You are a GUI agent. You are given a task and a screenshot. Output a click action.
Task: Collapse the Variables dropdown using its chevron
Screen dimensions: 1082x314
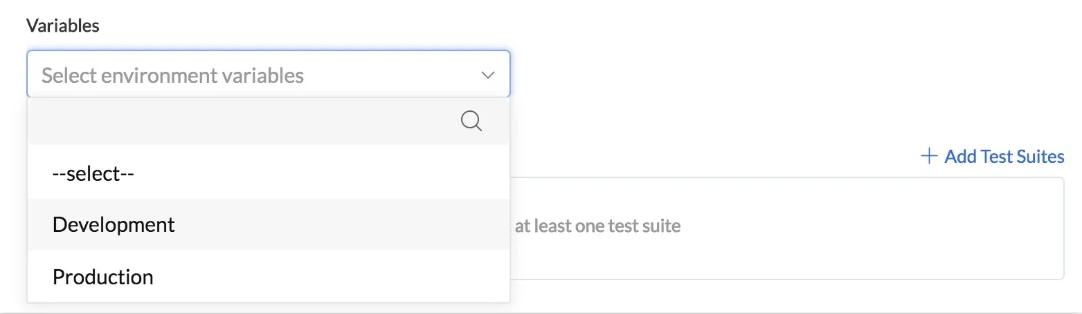488,75
